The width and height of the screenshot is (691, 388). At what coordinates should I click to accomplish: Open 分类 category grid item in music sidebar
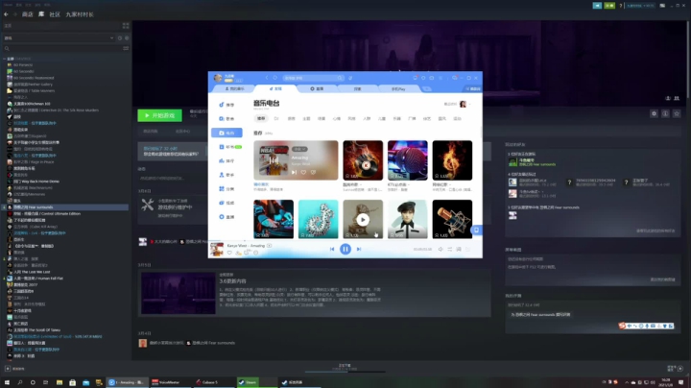226,188
